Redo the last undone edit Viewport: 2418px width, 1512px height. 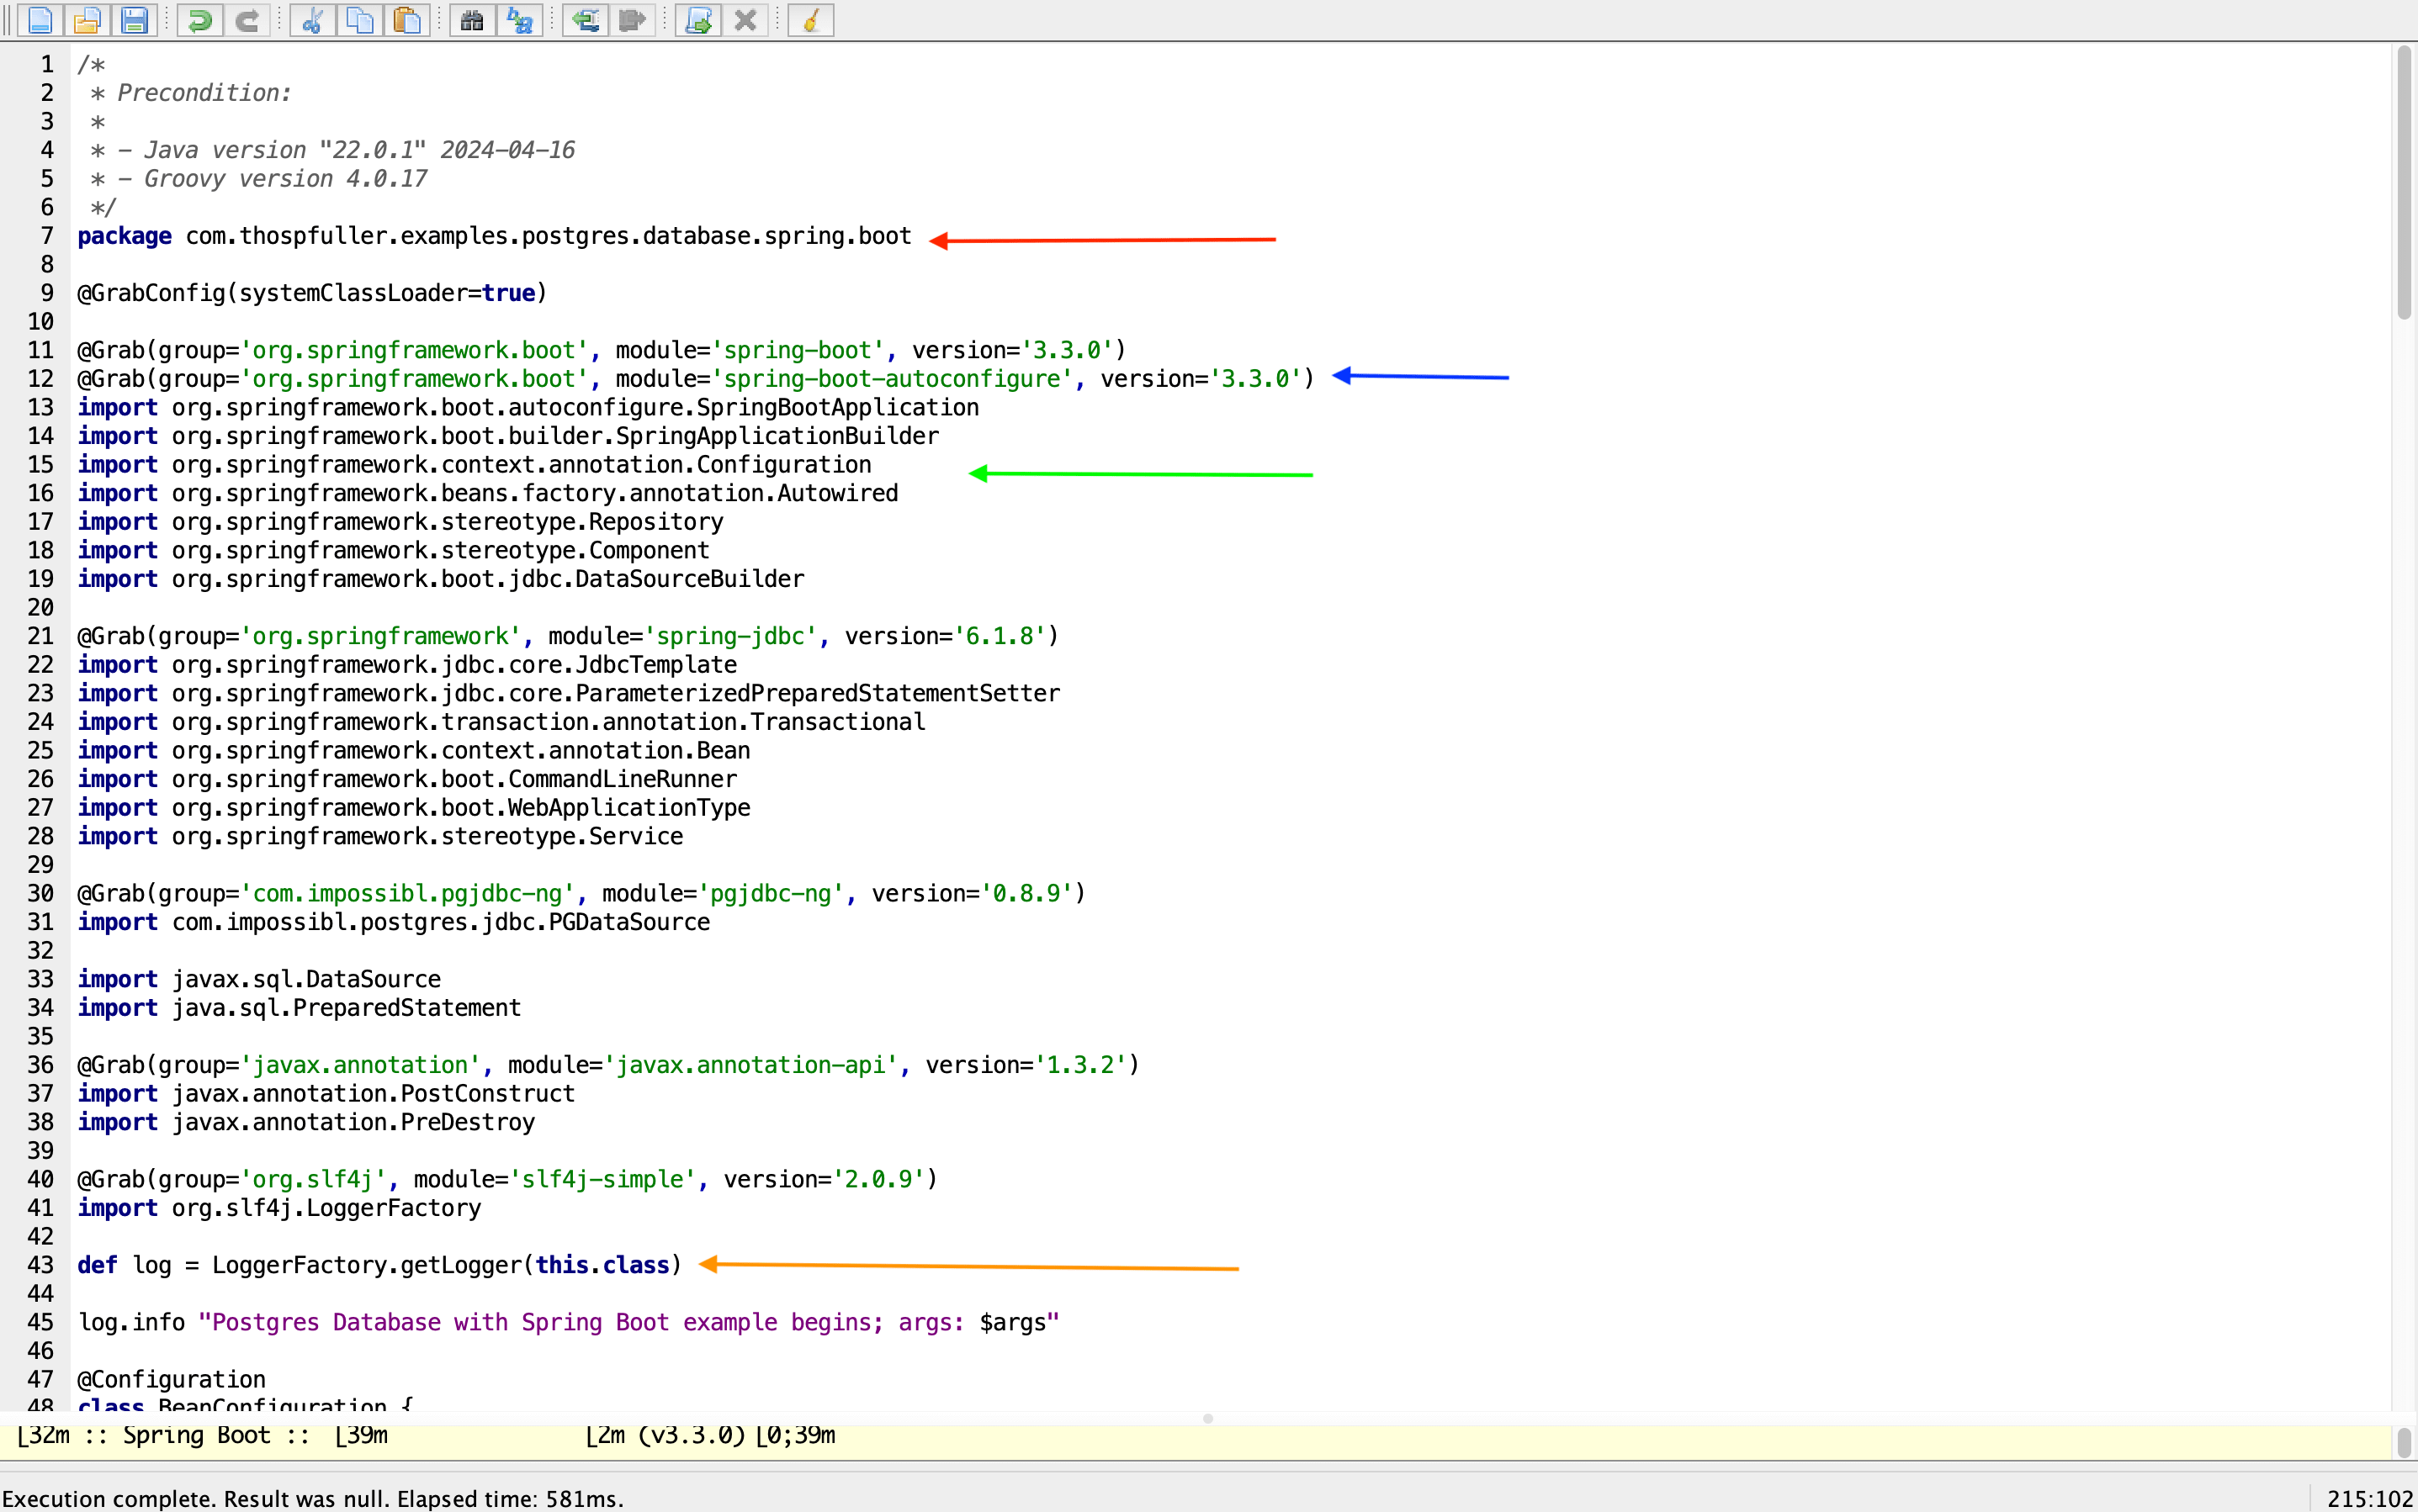(x=247, y=20)
